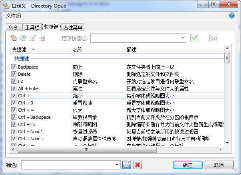
Task: Open the 更改按键 dropdown arrow
Action: [x=182, y=38]
